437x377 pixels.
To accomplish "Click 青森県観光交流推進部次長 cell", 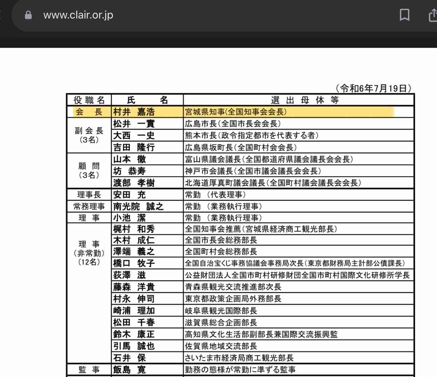I will (299, 287).
